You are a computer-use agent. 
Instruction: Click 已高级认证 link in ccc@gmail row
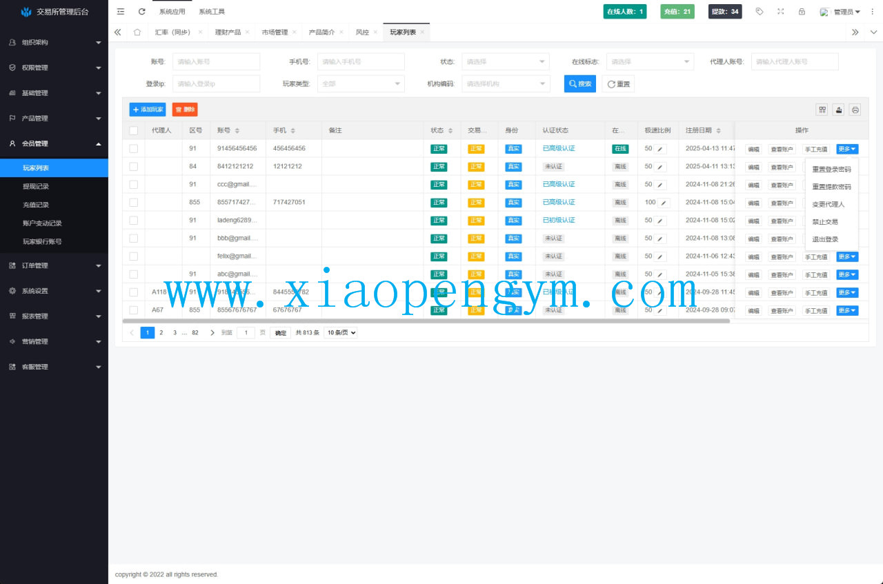[x=559, y=184]
